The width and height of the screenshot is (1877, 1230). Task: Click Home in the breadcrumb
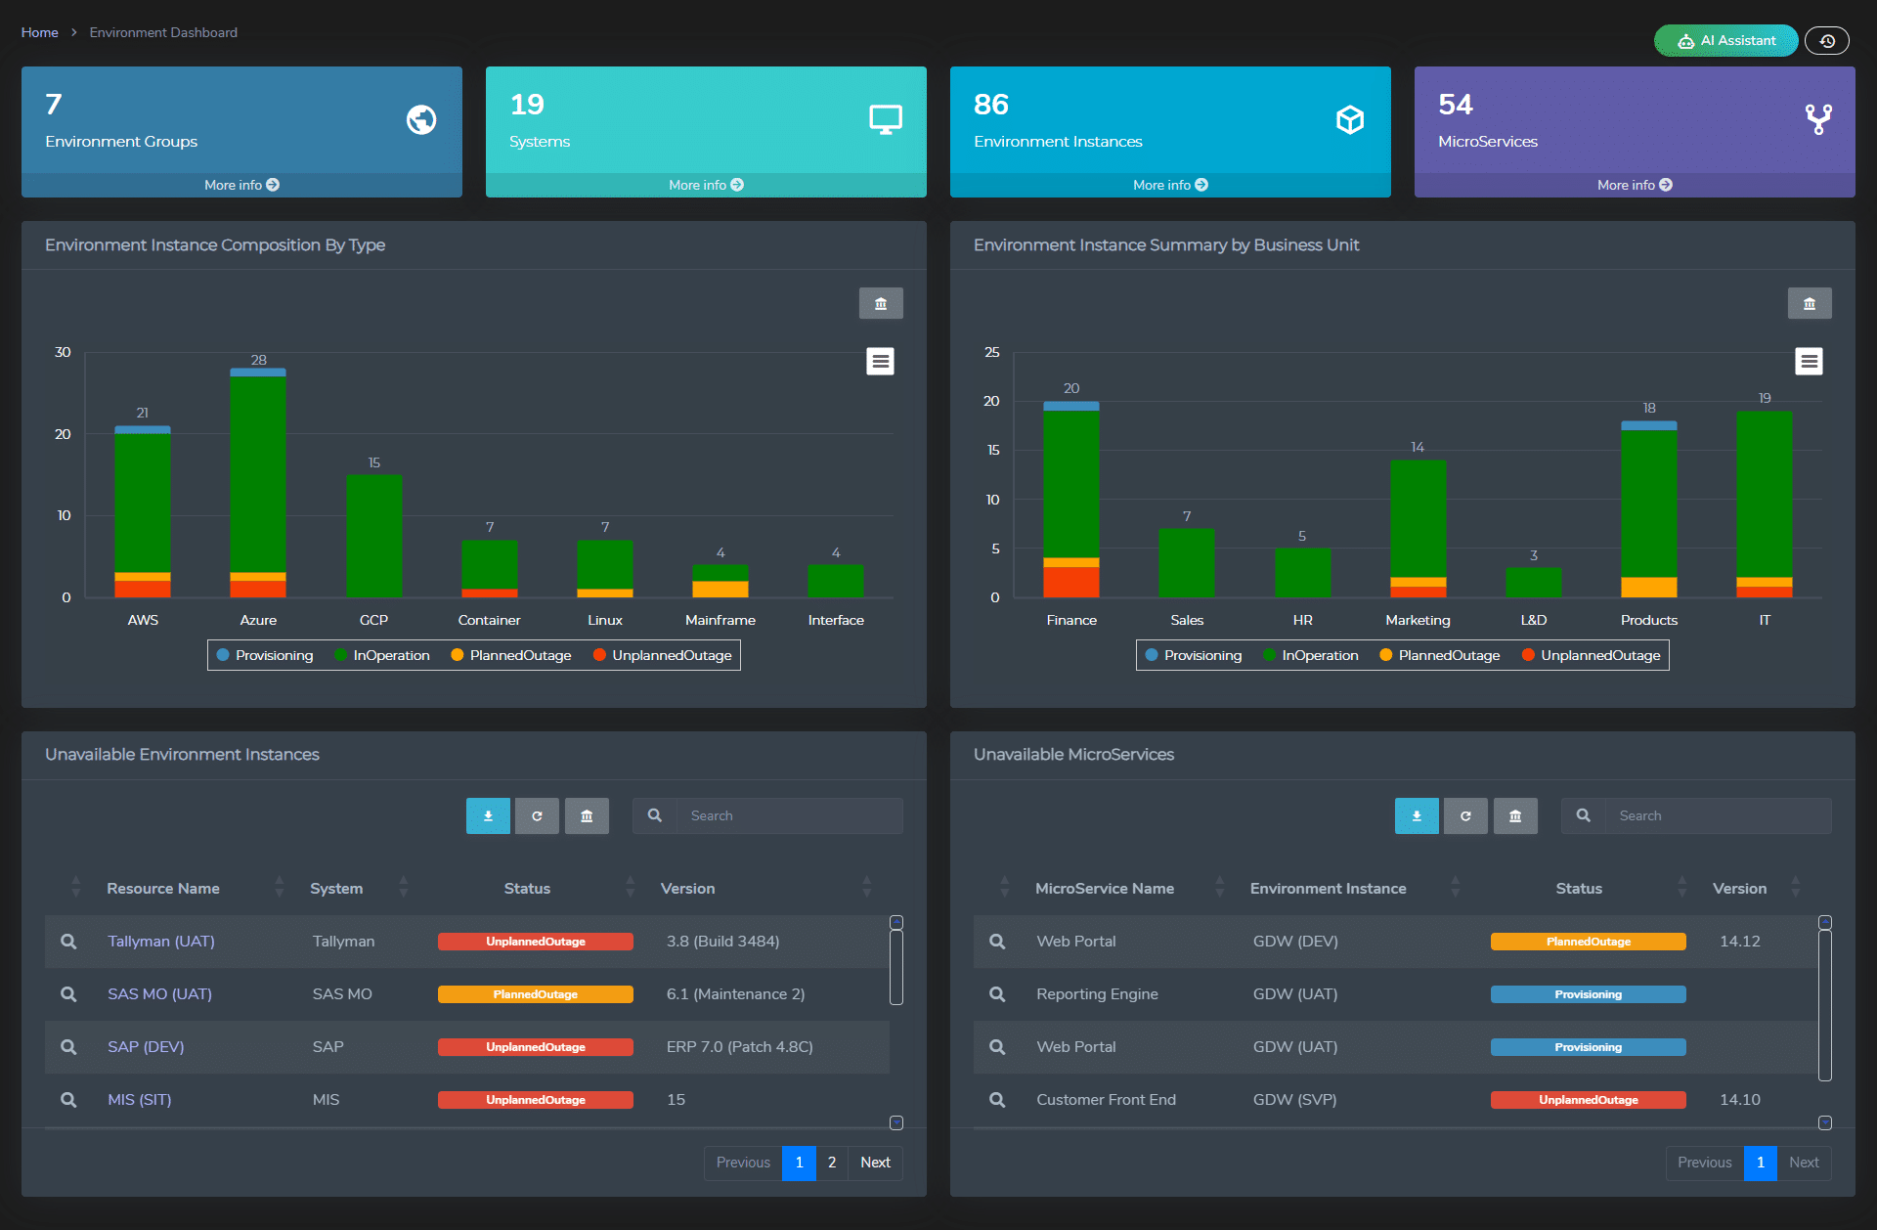[x=40, y=32]
